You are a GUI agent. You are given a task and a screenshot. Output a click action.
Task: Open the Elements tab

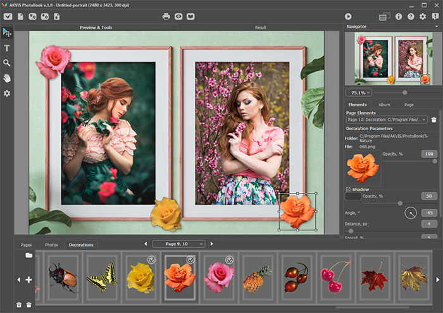(358, 105)
